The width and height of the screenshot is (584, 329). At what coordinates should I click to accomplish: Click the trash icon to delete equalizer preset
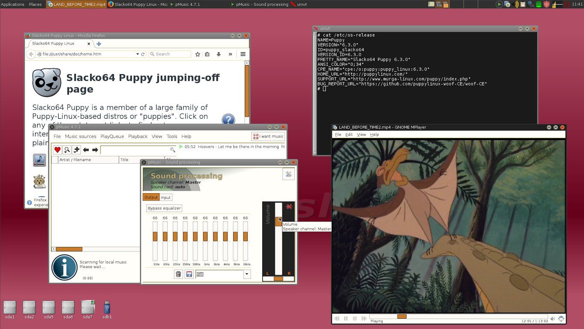coord(178,274)
